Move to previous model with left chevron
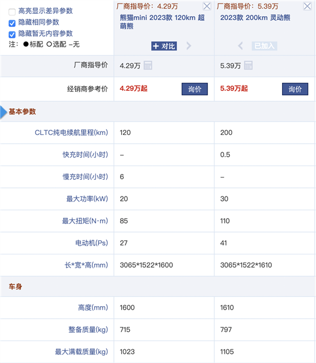The width and height of the screenshot is (316, 363). pos(241,46)
